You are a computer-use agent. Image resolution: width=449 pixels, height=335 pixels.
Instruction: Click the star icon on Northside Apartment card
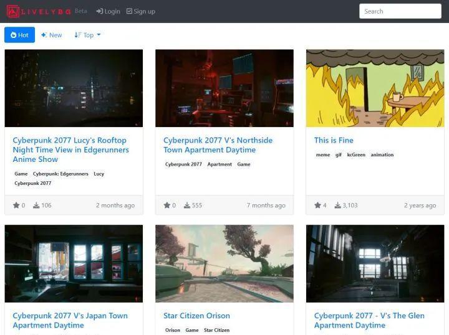pyautogui.click(x=167, y=205)
